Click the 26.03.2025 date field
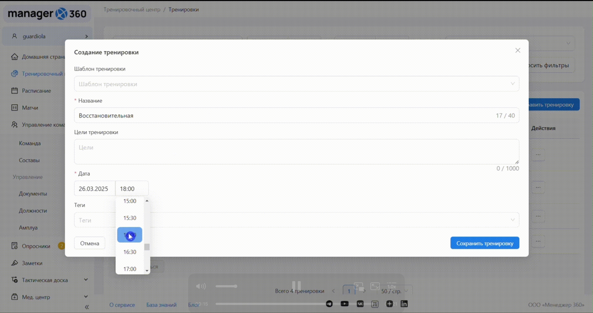Image resolution: width=593 pixels, height=313 pixels. (94, 189)
